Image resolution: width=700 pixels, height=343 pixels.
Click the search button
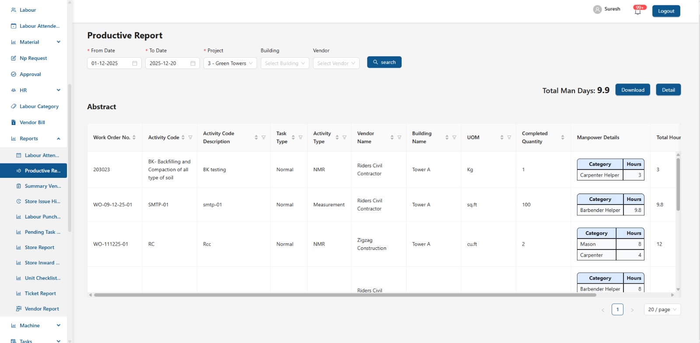(x=384, y=62)
